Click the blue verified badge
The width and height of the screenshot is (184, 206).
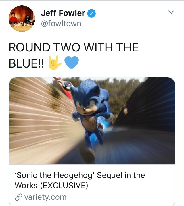[92, 13]
